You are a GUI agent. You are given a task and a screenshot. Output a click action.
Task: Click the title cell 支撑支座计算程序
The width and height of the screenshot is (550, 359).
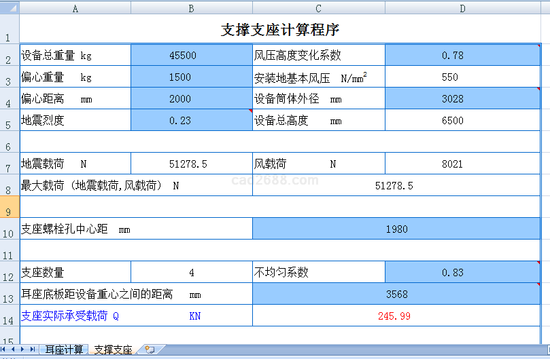(280, 30)
